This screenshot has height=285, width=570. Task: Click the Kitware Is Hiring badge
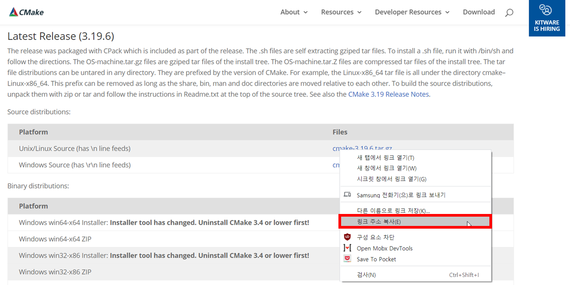pos(546,18)
